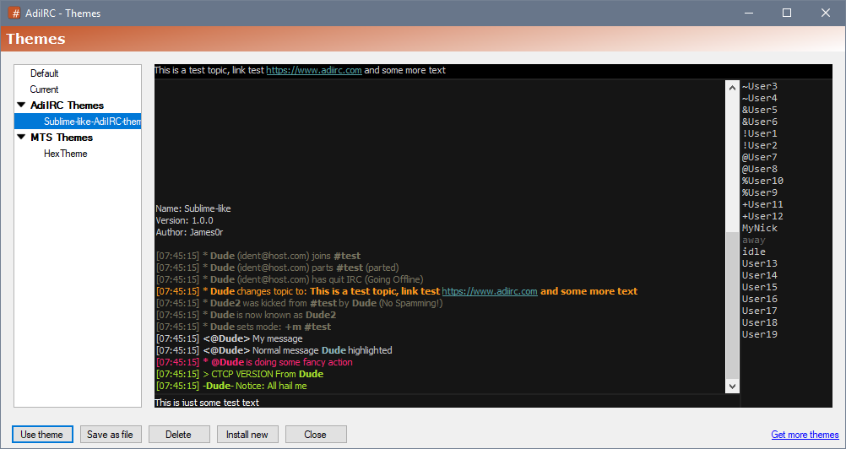Select the idle user in nick list

[x=754, y=252]
